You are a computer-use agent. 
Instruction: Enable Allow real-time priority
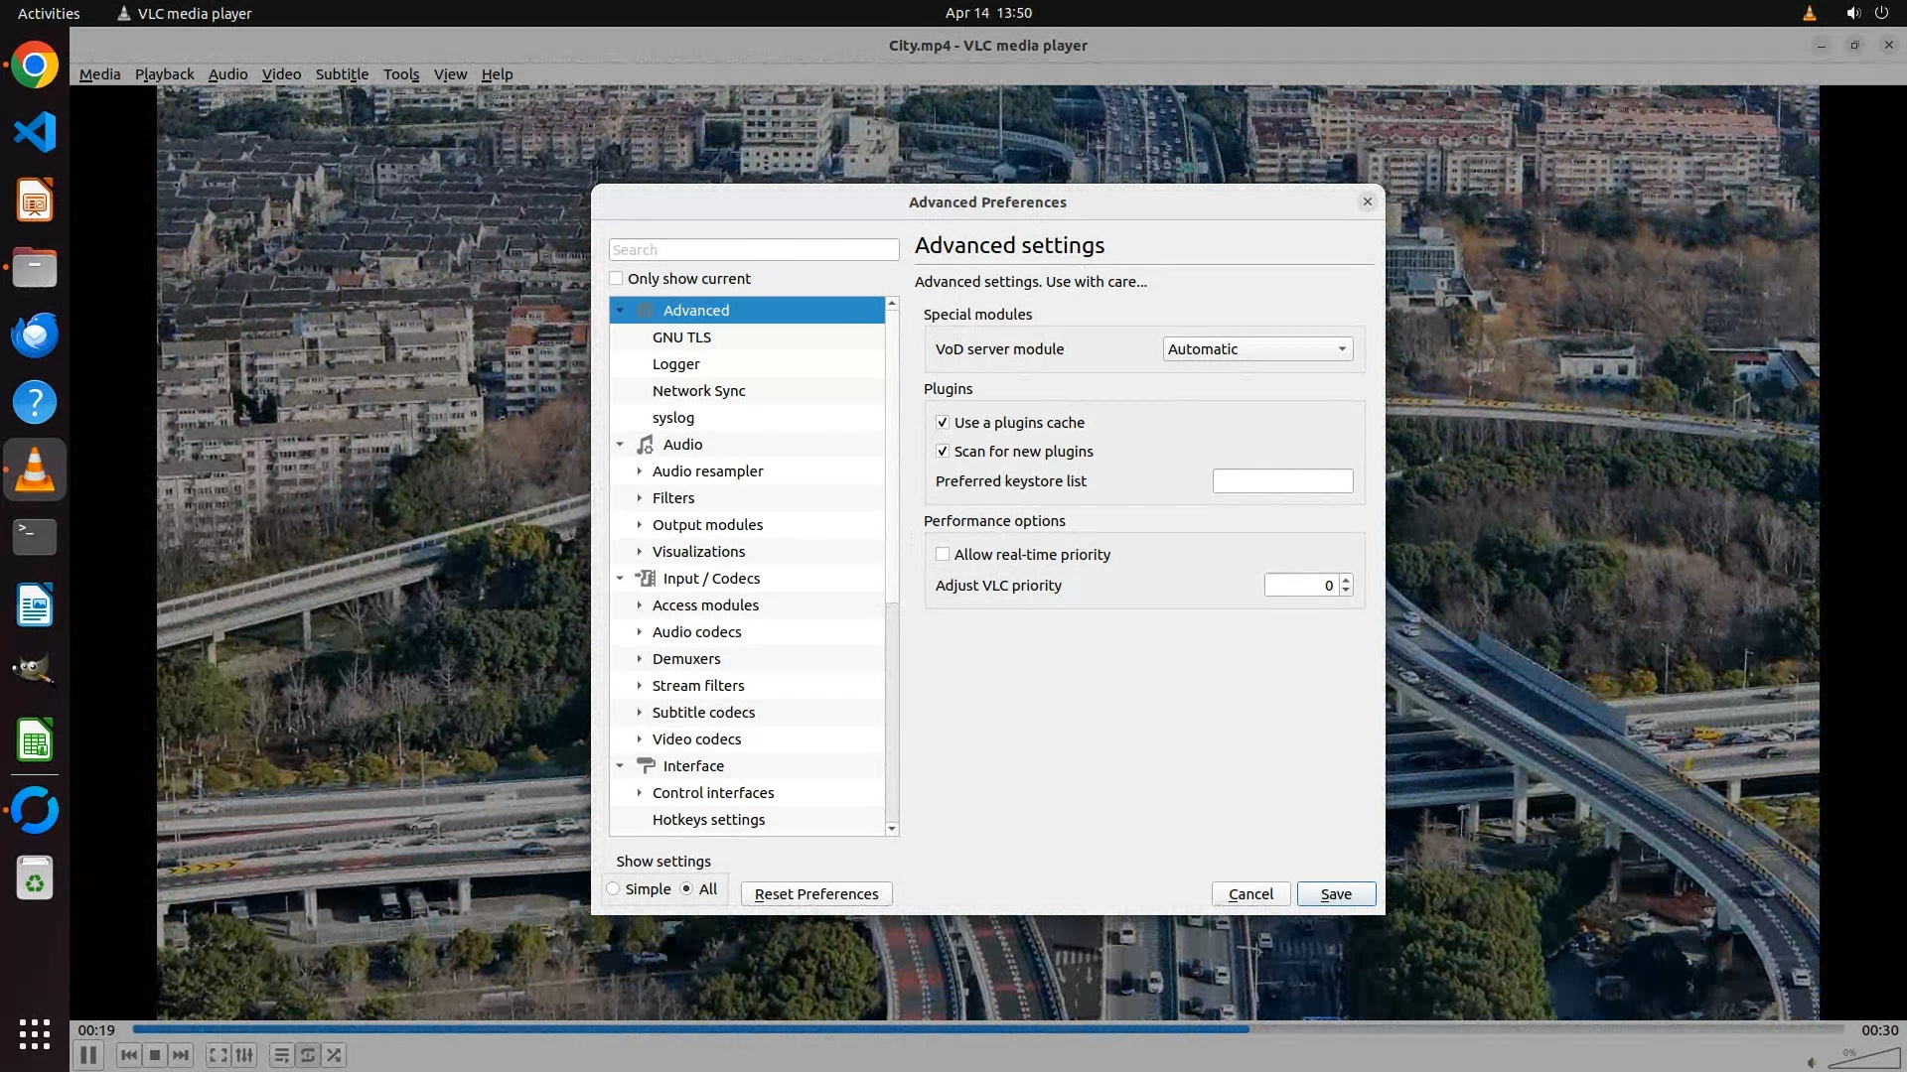(943, 555)
